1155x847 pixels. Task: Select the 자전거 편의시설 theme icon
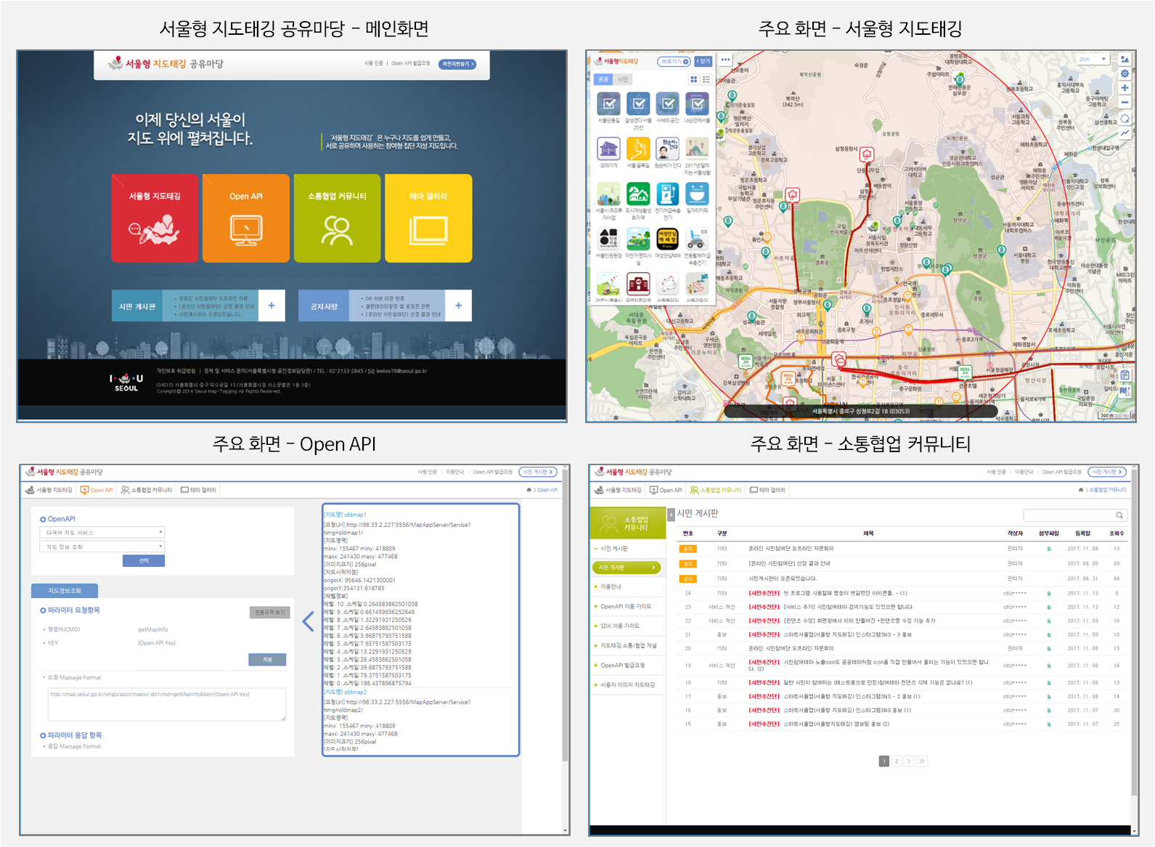pyautogui.click(x=638, y=239)
